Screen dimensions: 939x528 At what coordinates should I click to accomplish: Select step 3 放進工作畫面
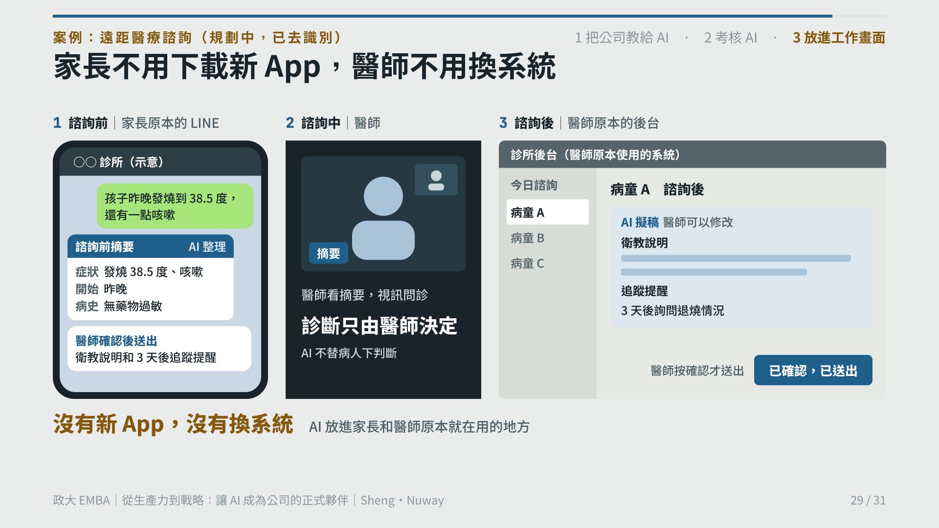(x=839, y=38)
